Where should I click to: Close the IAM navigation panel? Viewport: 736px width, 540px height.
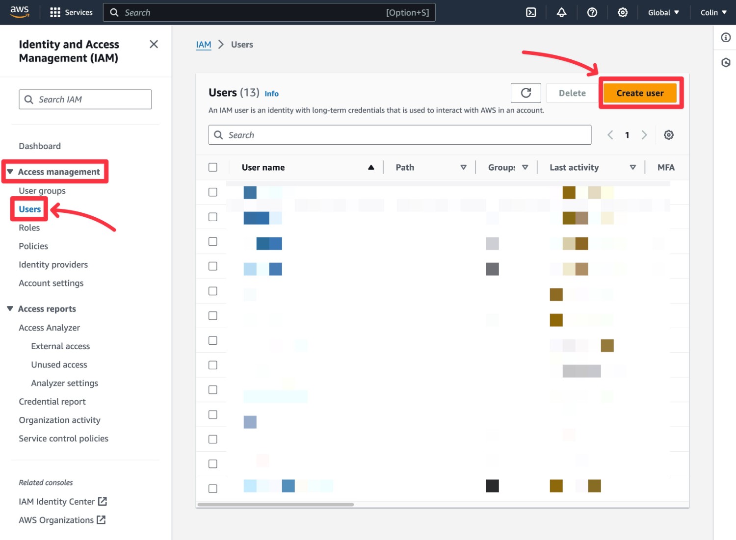coord(154,44)
